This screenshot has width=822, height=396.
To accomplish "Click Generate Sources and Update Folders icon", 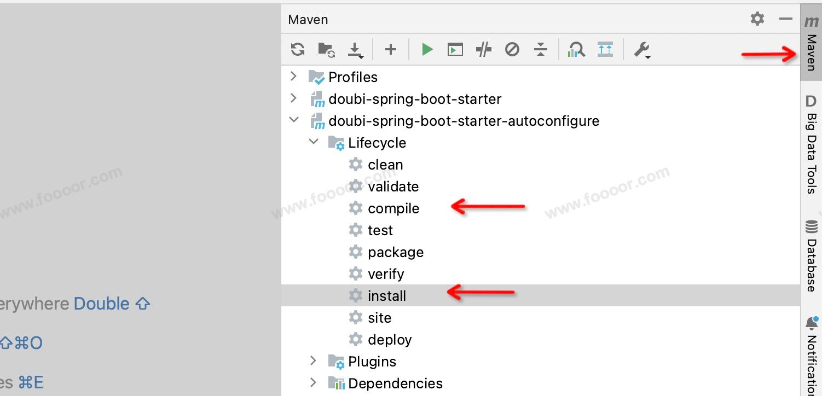I will [x=327, y=50].
